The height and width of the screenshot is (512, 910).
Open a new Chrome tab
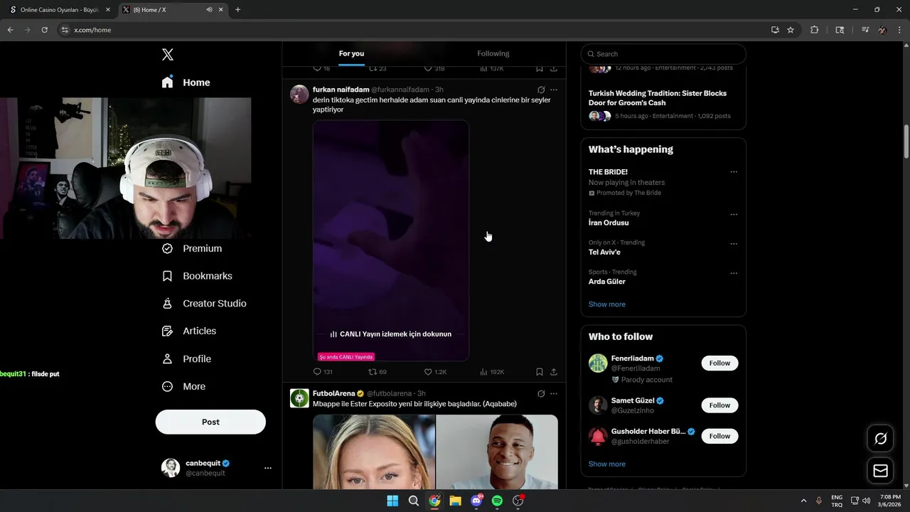click(237, 10)
